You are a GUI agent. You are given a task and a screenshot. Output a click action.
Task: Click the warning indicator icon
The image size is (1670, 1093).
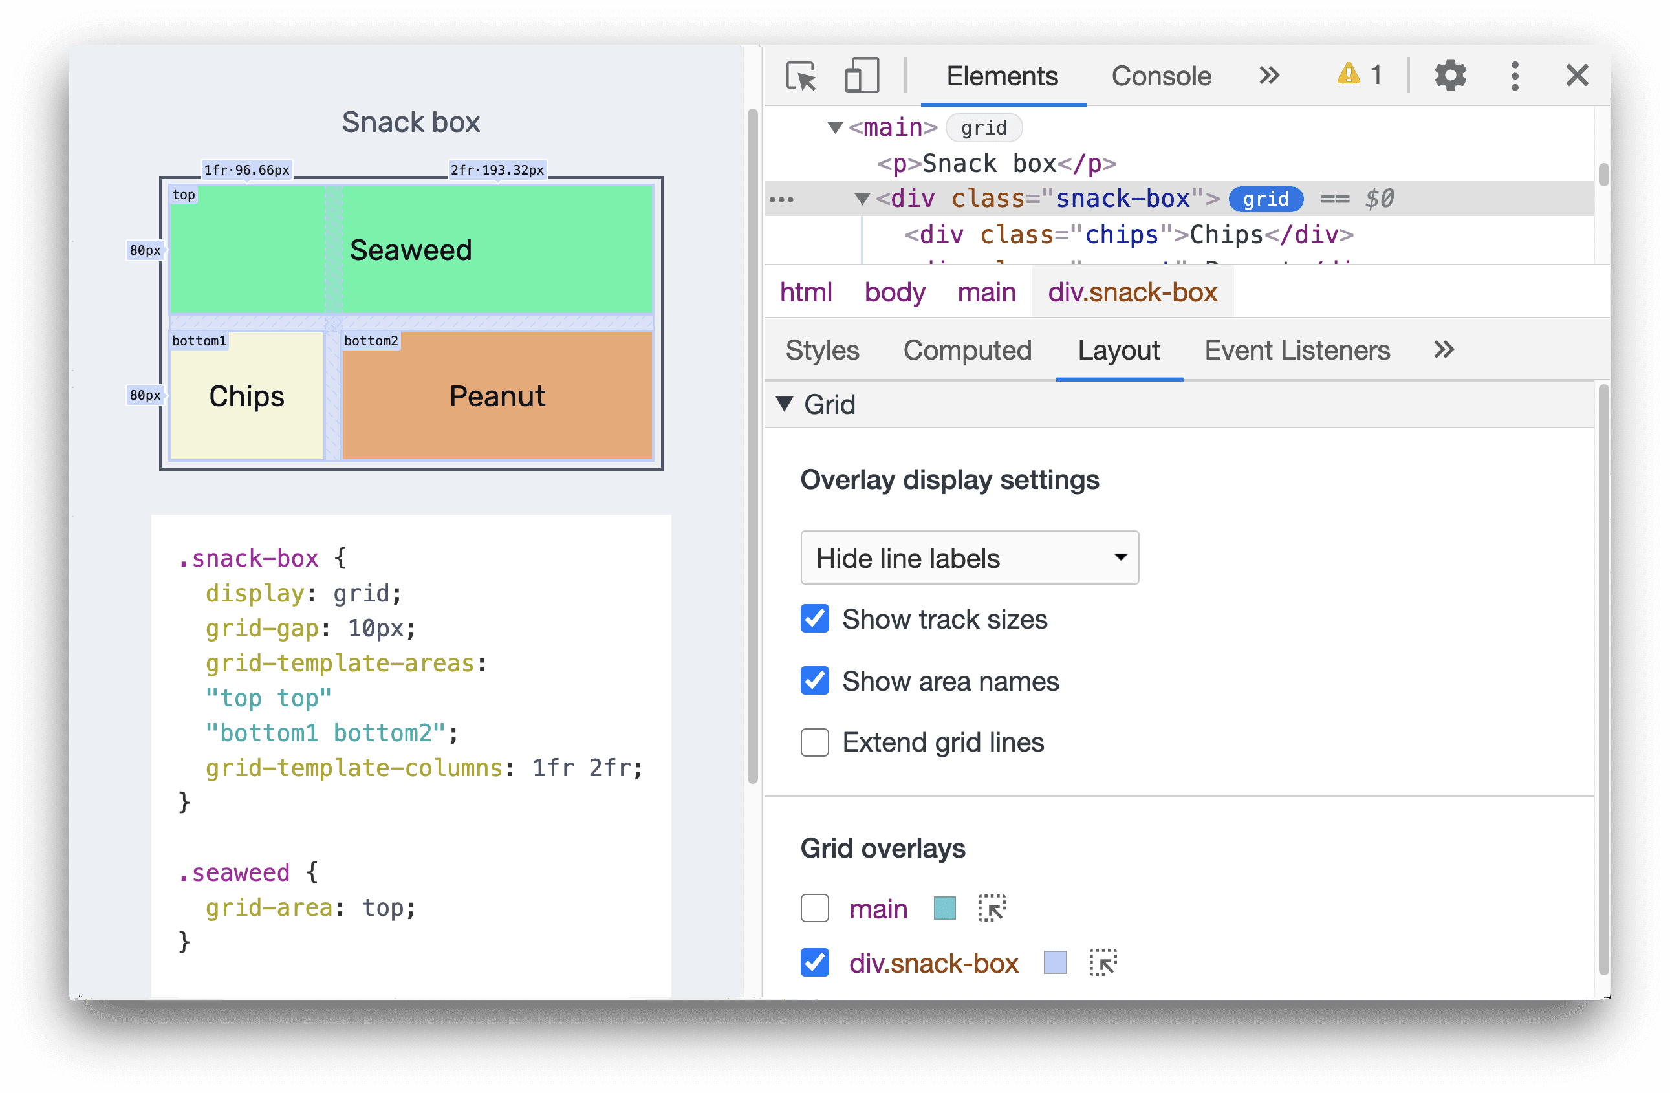[1352, 73]
